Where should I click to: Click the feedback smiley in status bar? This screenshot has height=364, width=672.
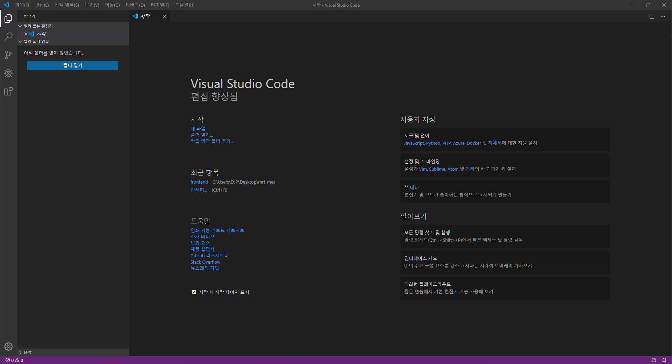(654, 360)
